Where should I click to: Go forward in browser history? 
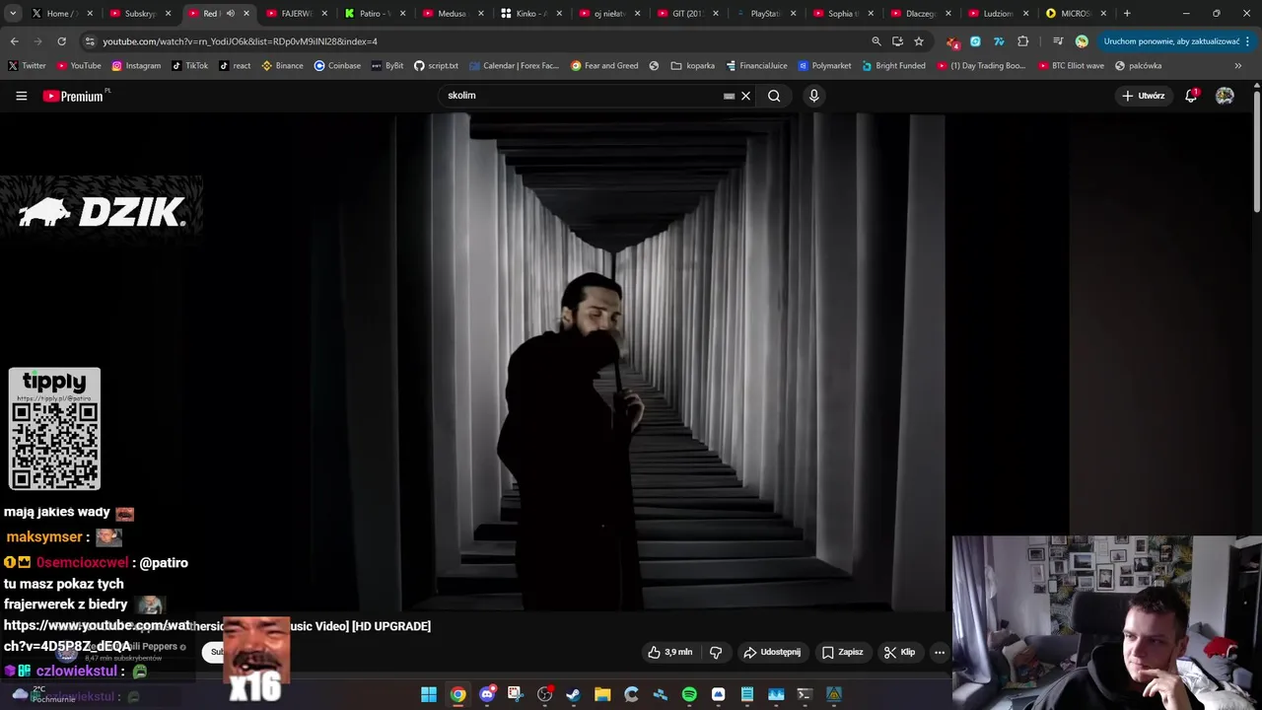(x=38, y=41)
